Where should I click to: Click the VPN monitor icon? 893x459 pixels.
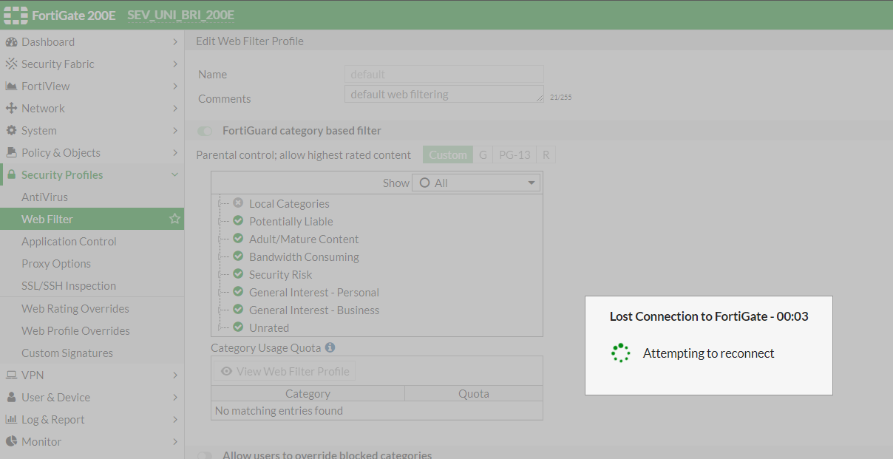coord(11,375)
